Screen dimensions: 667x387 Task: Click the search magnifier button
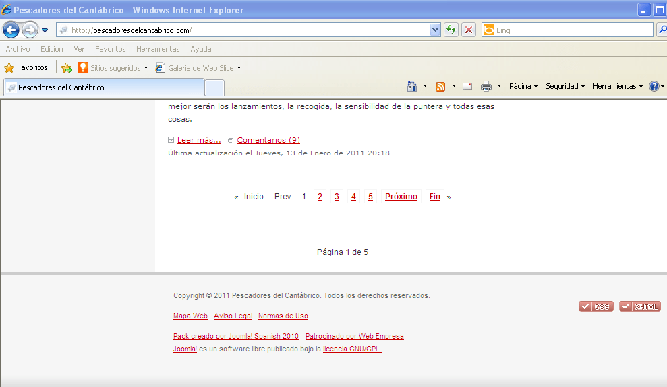click(662, 30)
